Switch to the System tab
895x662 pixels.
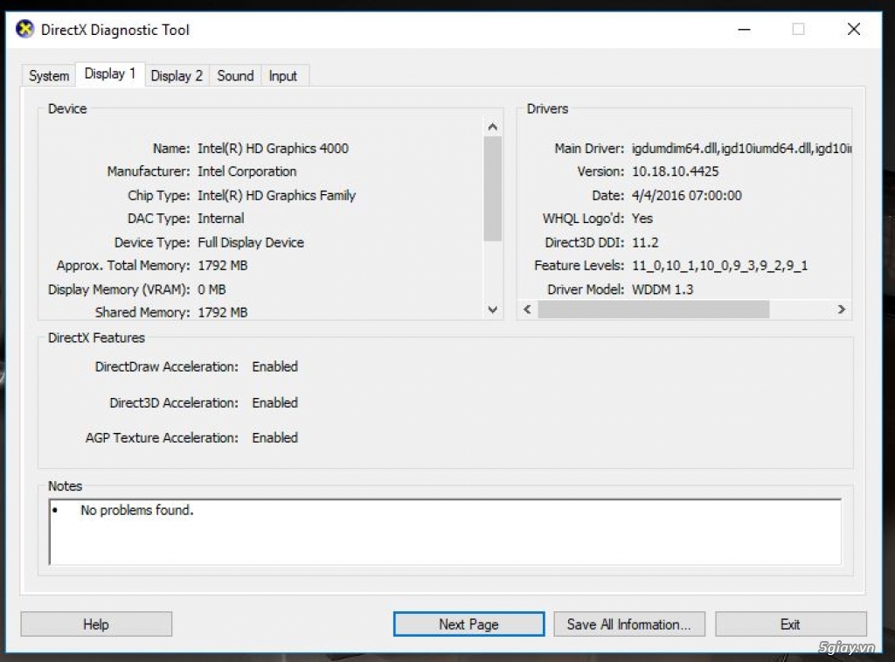(x=49, y=75)
